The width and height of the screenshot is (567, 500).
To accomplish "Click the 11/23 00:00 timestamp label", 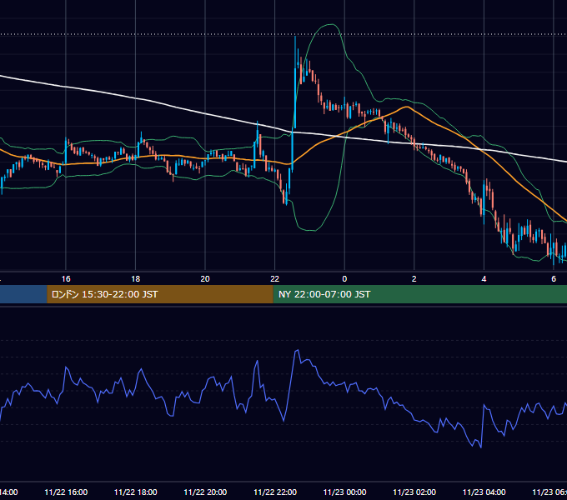I will click(x=344, y=492).
